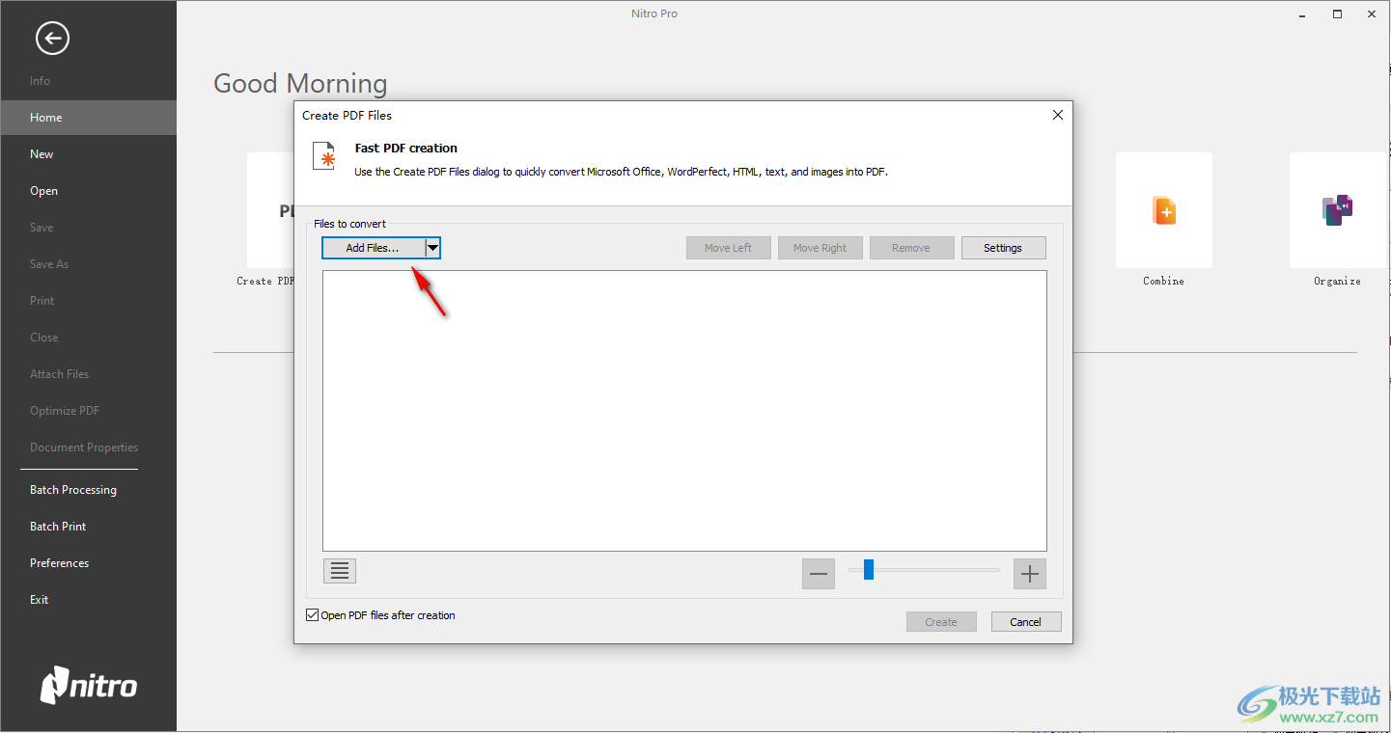Click the plus zoom-in thumbnail button
This screenshot has height=733, width=1391.
point(1030,574)
